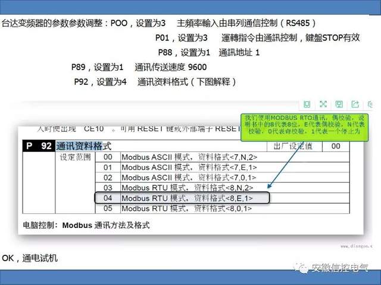Click 'Modbus RTU 模式, 资料格式<8,0,1>' row text
This screenshot has height=285, width=381.
(186, 208)
